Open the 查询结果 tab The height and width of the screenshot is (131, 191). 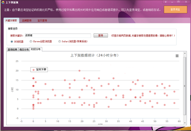12,50
